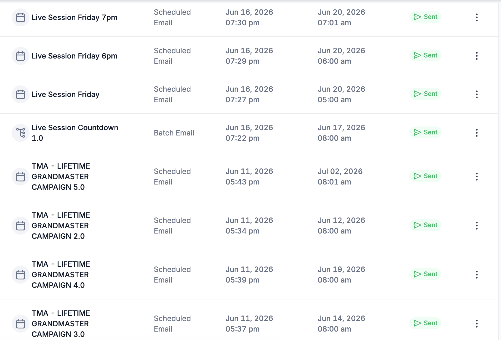Open the Live Session Countdown 1.0 campaign

click(75, 133)
